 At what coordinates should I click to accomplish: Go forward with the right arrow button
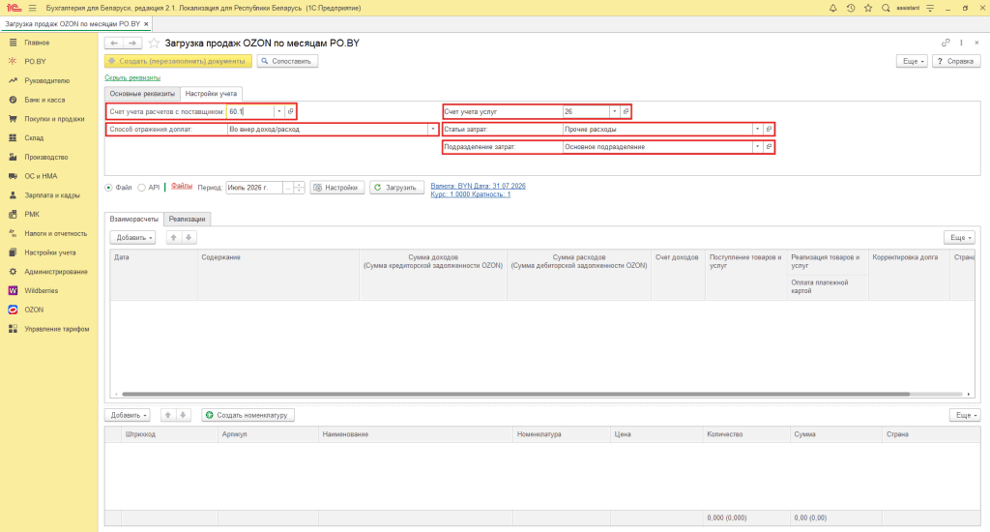132,43
